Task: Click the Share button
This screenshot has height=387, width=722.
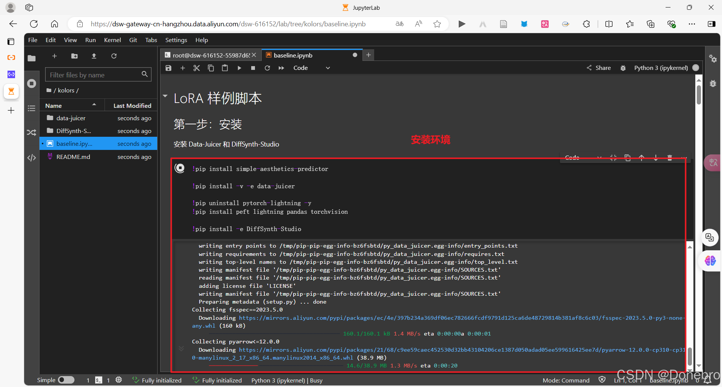Action: tap(599, 68)
